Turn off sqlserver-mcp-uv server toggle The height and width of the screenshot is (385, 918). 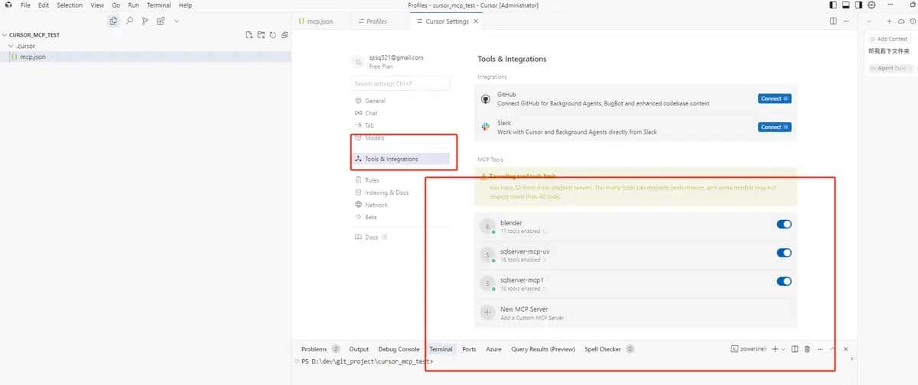tap(783, 253)
